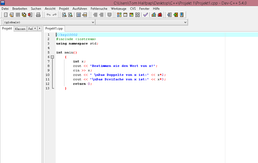Open the (globals) scope dropdown
Image resolution: width=258 pixels, height=163 pixels.
coord(49,22)
